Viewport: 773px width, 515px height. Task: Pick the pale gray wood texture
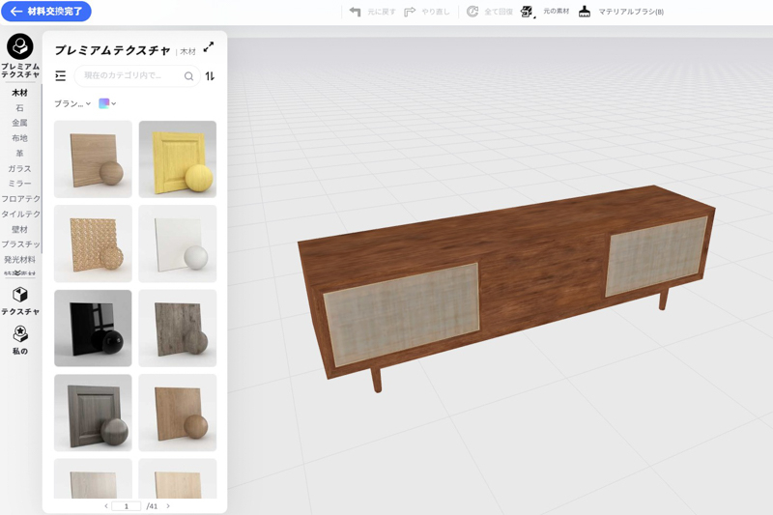point(93,478)
